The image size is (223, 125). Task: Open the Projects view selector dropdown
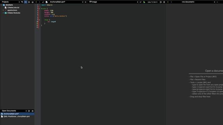tap(19, 2)
